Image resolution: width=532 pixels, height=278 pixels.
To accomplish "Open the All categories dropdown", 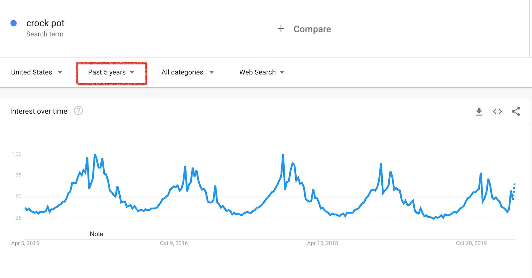I will (188, 72).
